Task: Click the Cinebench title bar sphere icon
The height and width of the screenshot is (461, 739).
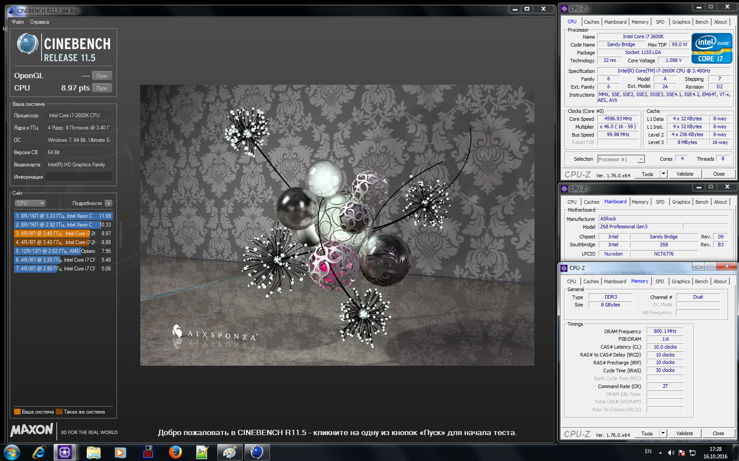Action: click(x=12, y=11)
